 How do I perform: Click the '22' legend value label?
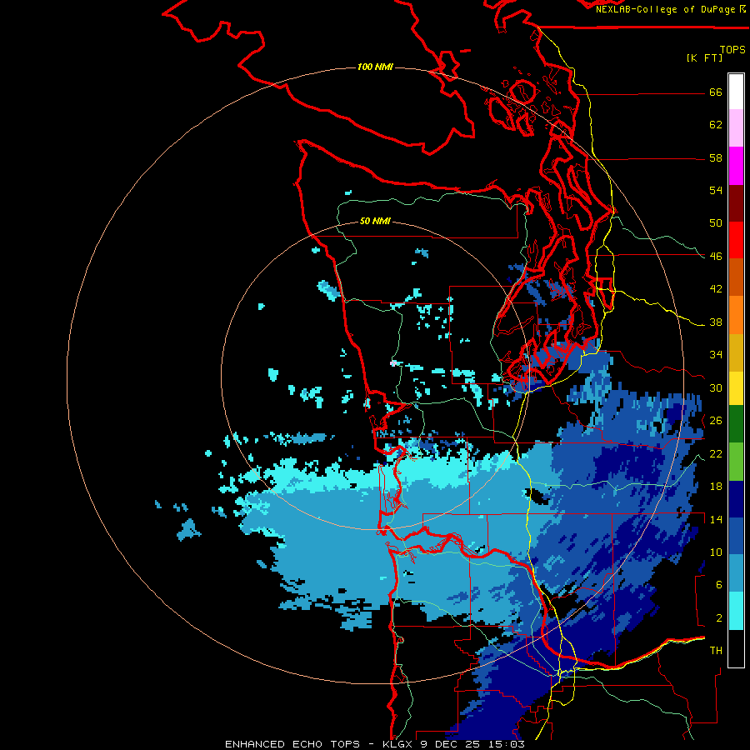pos(716,453)
